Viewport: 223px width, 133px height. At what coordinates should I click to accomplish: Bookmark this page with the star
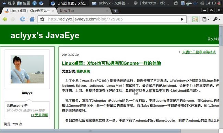pos(42,19)
